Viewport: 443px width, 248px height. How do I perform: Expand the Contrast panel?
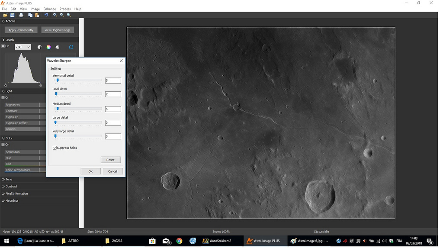3,187
